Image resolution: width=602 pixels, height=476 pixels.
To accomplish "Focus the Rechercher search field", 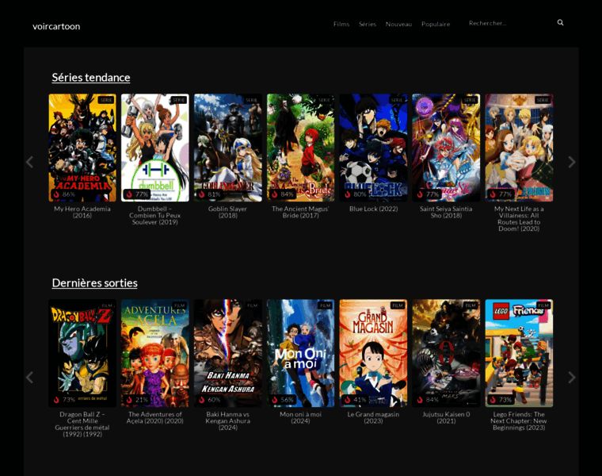I will pyautogui.click(x=507, y=23).
